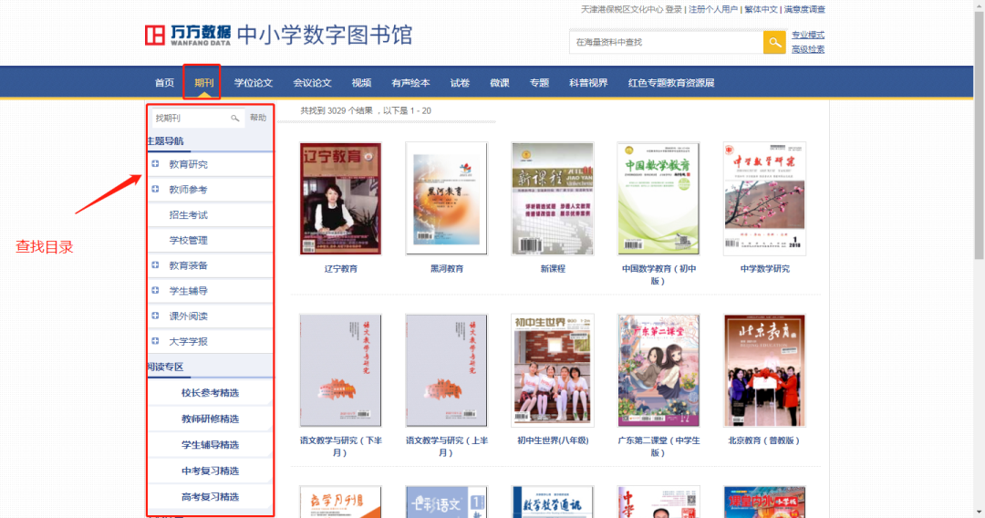
Task: Click the 黑河教育 title text
Action: point(447,269)
